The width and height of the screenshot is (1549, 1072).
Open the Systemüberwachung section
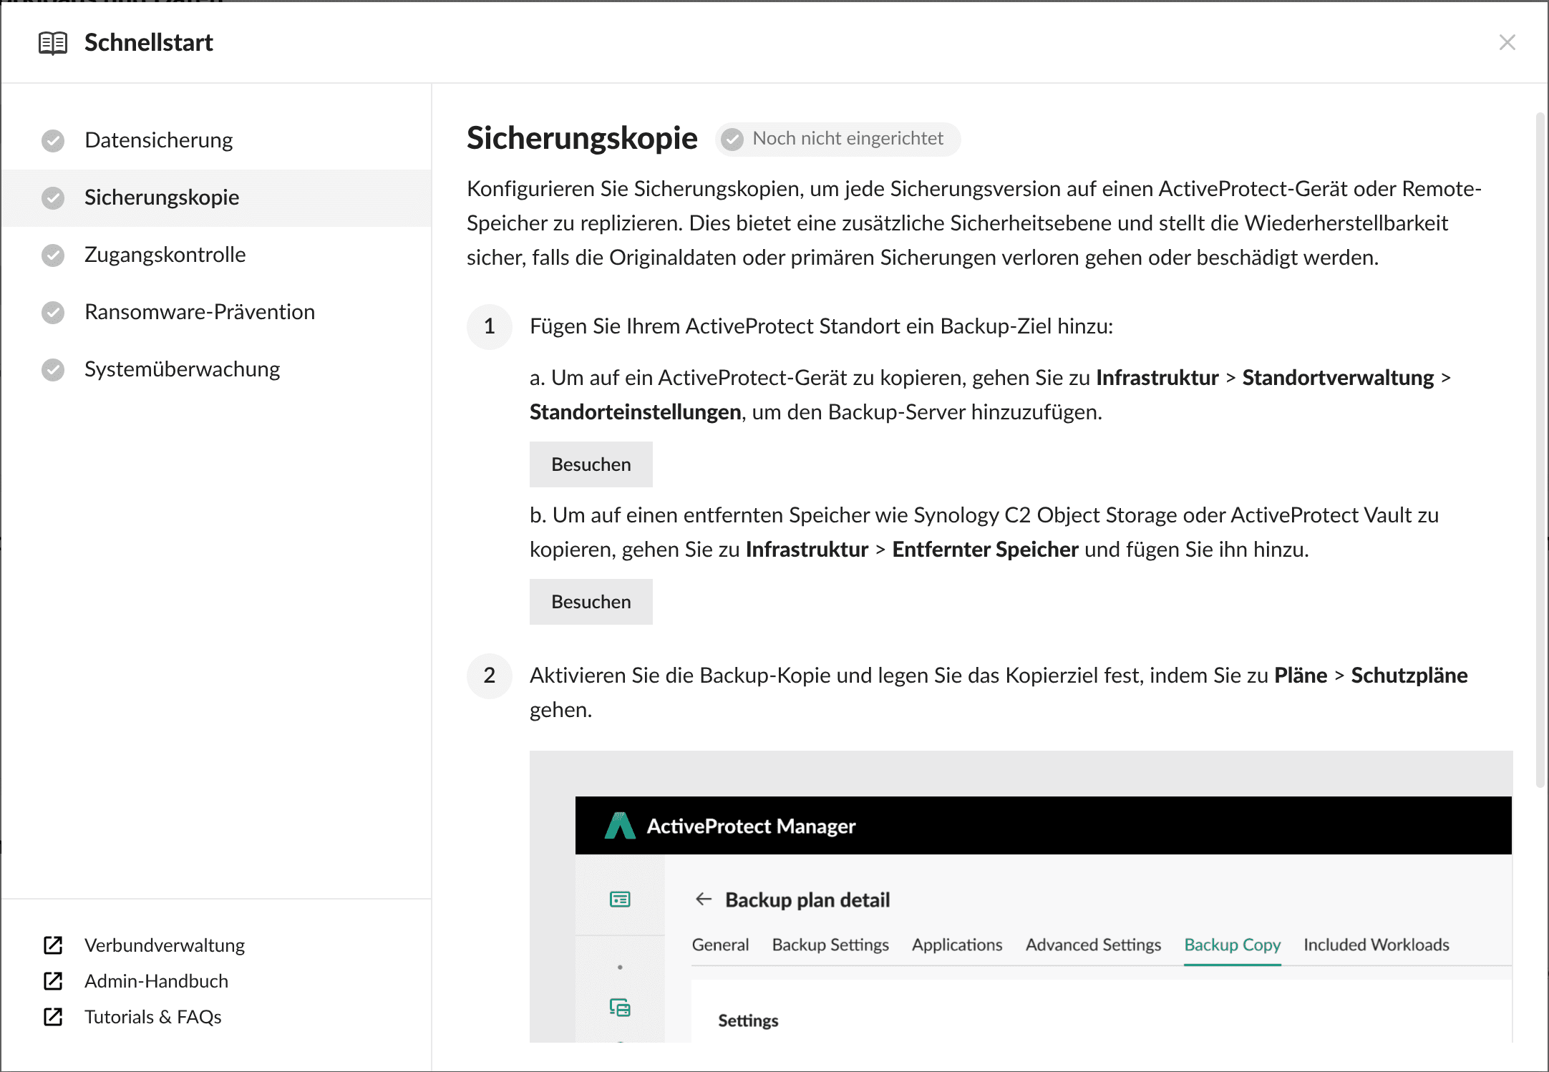pyautogui.click(x=216, y=369)
